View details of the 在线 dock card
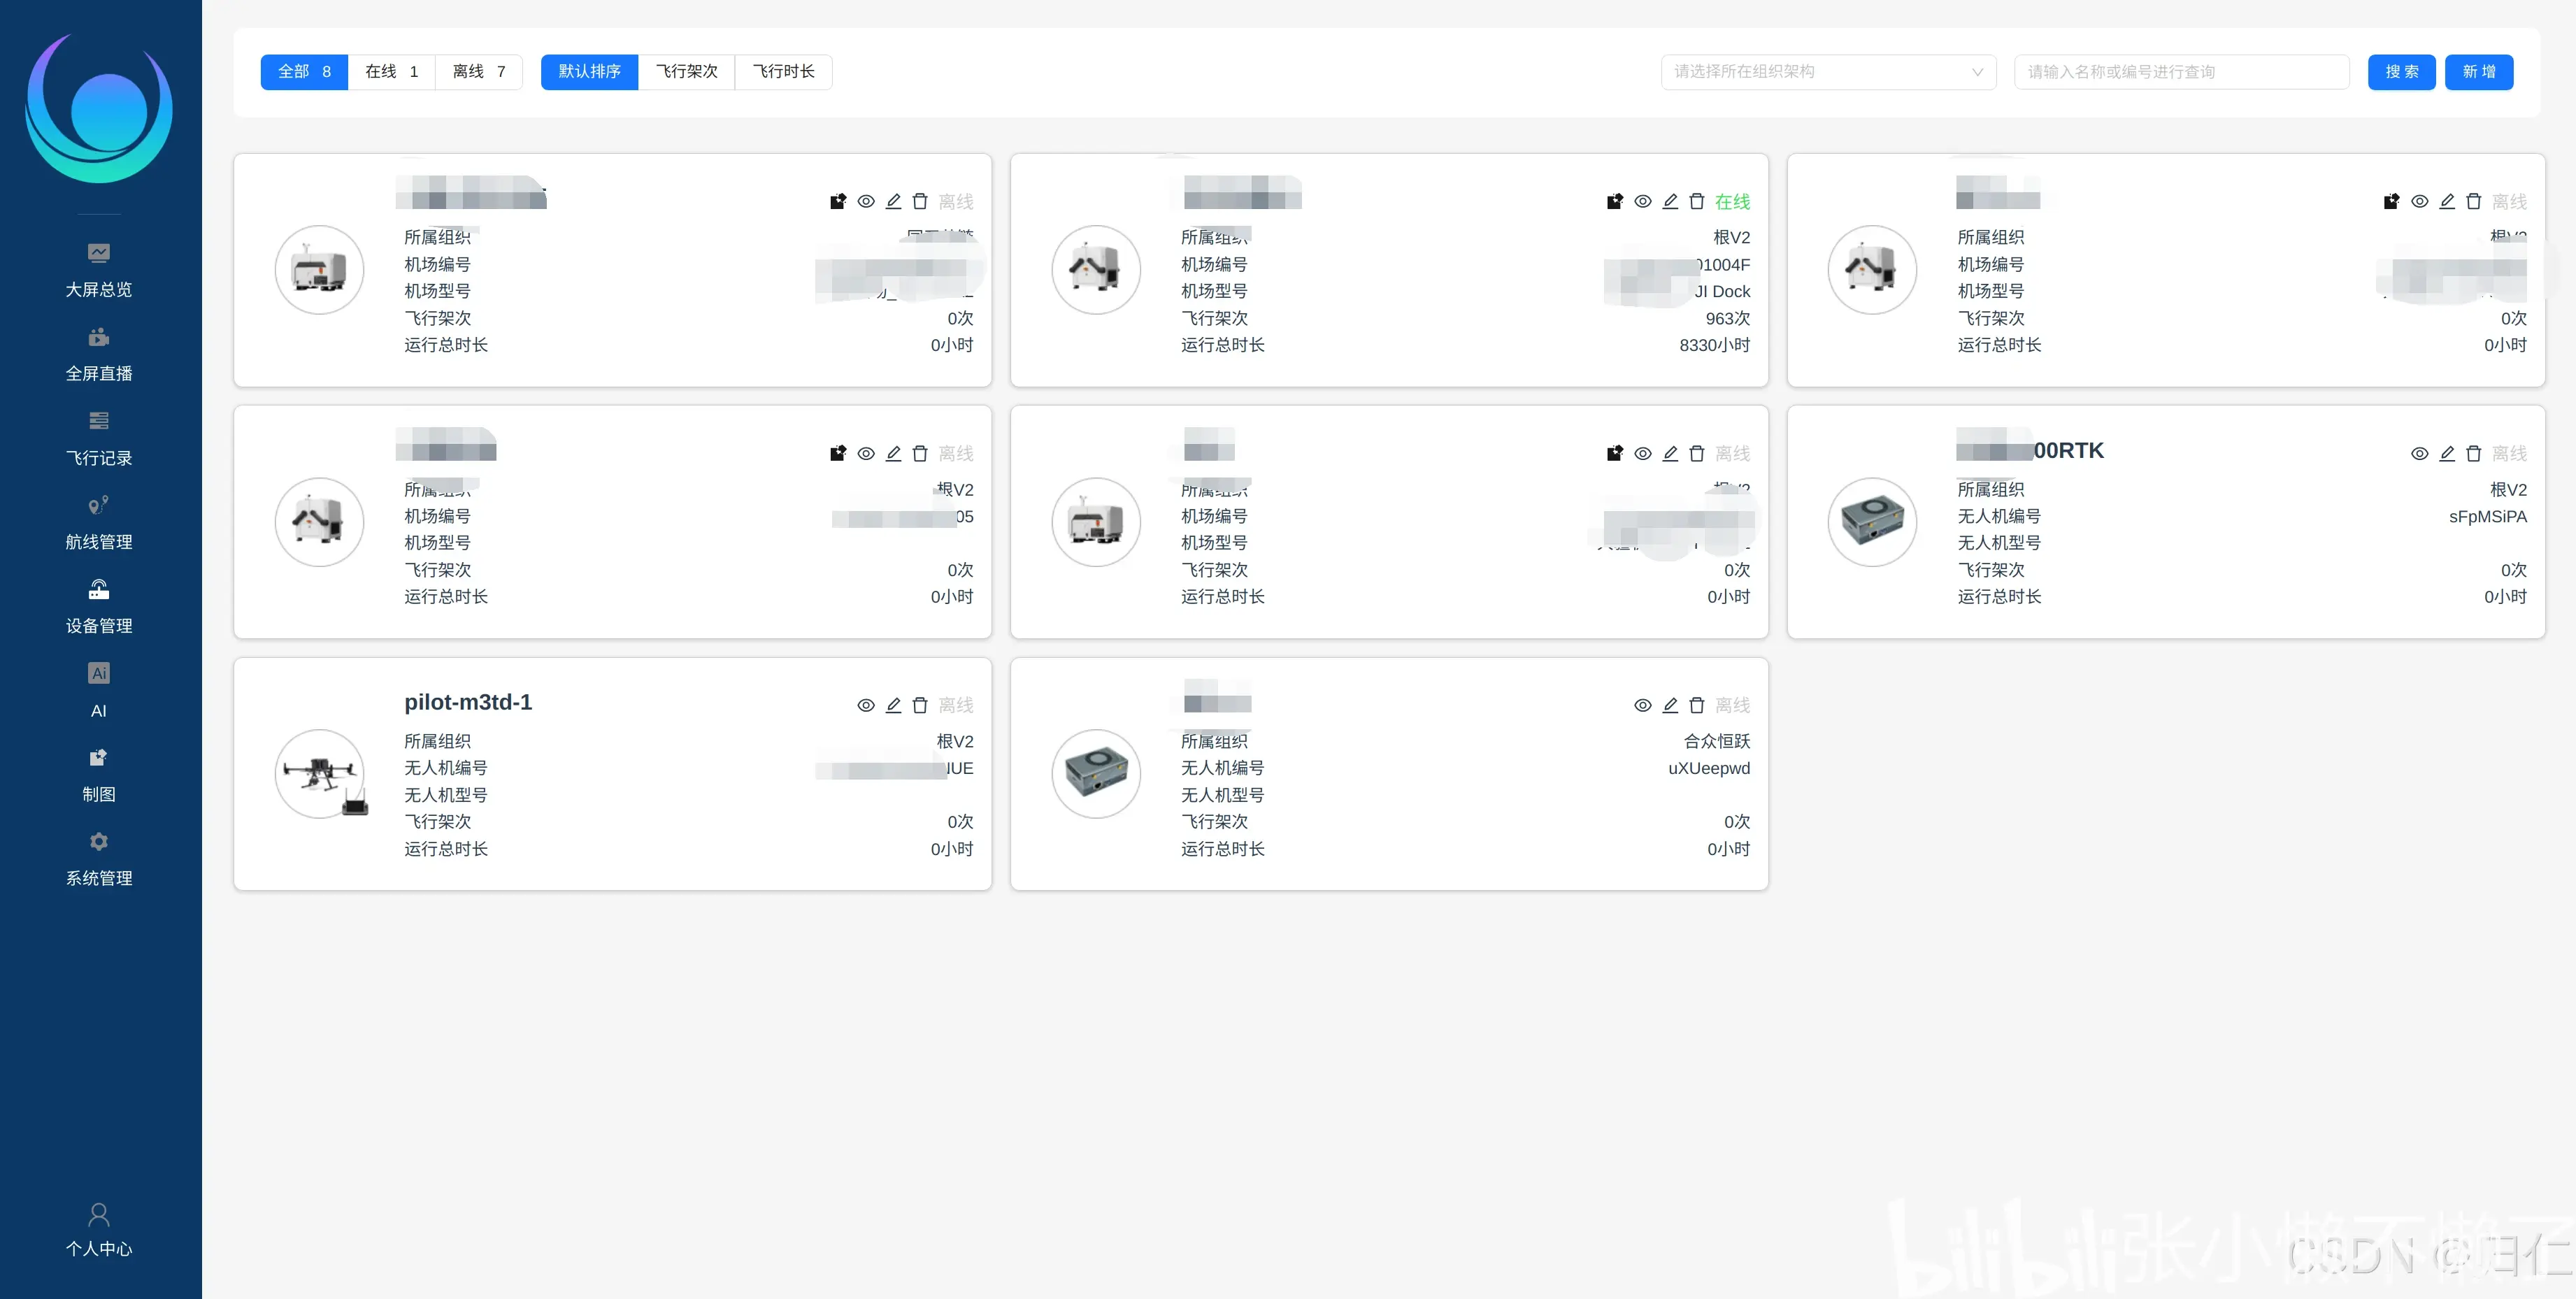Image resolution: width=2576 pixels, height=1299 pixels. coord(1642,201)
